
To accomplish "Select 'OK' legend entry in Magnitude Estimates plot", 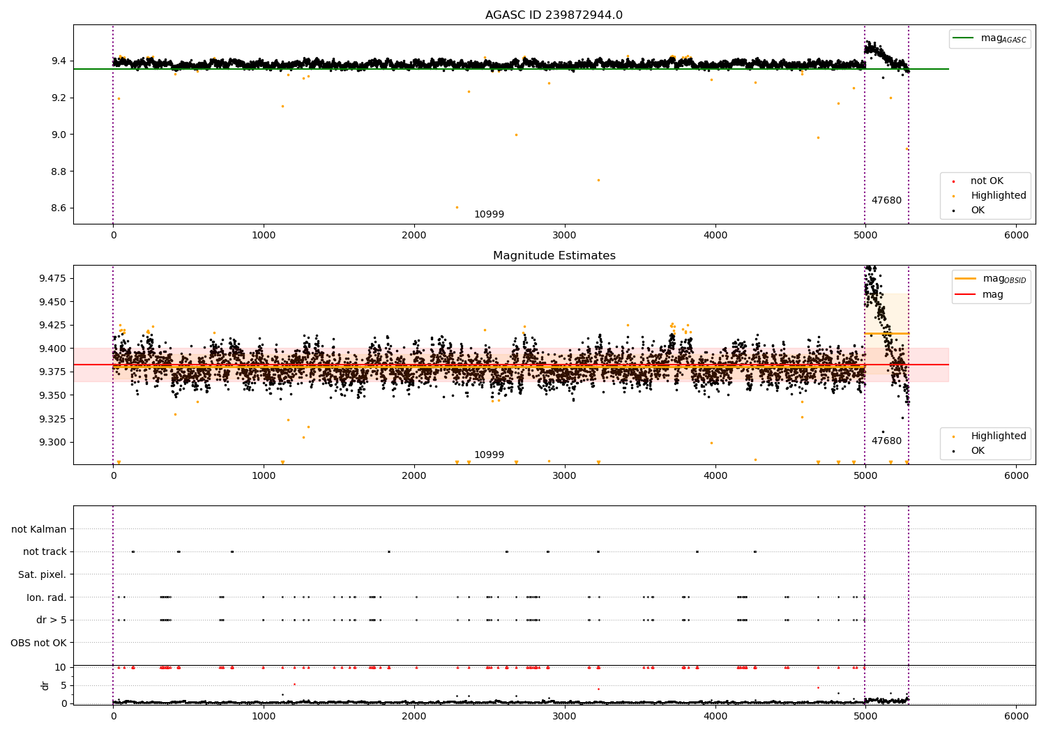I will click(x=978, y=451).
